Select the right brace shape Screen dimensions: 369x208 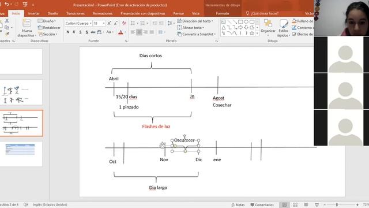tap(246, 34)
